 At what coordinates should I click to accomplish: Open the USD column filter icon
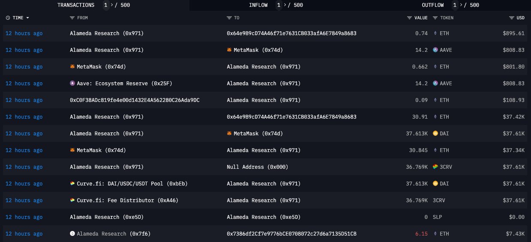click(x=511, y=18)
